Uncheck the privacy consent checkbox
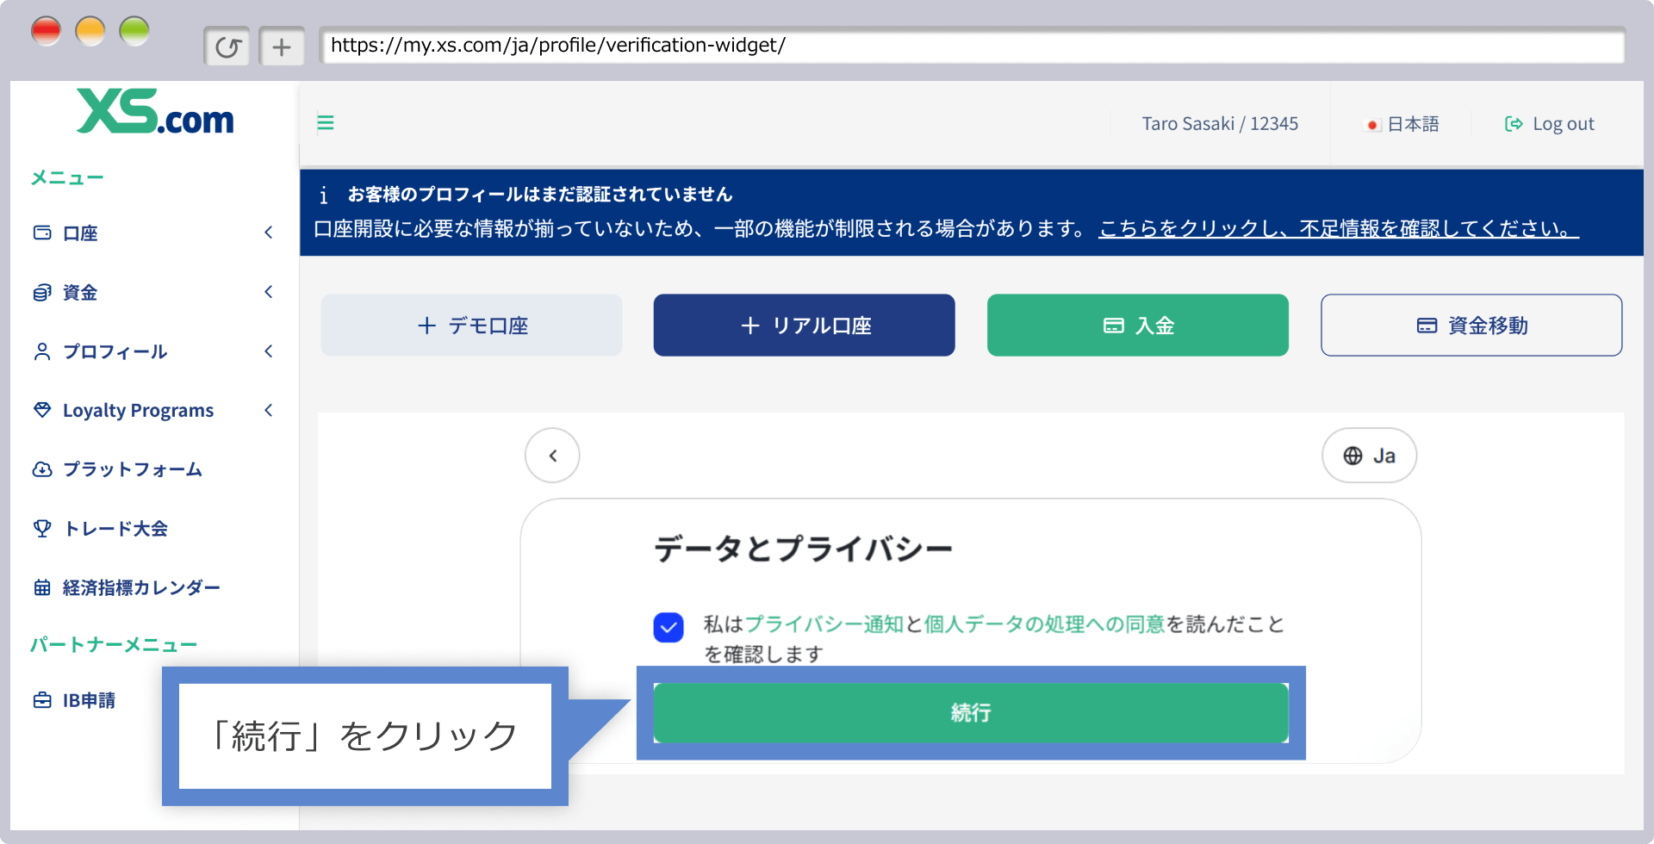This screenshot has height=844, width=1654. [668, 628]
